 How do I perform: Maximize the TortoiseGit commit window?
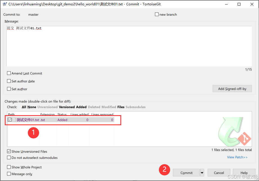[x=239, y=4]
